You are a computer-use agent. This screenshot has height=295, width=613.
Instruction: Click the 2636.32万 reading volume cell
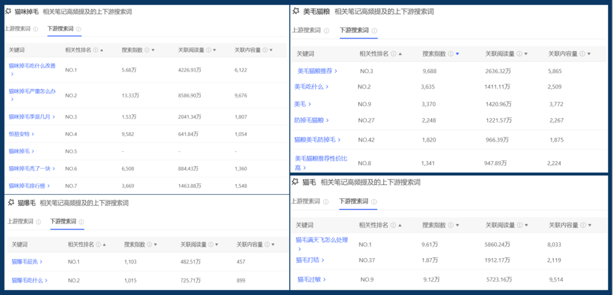pyautogui.click(x=499, y=71)
